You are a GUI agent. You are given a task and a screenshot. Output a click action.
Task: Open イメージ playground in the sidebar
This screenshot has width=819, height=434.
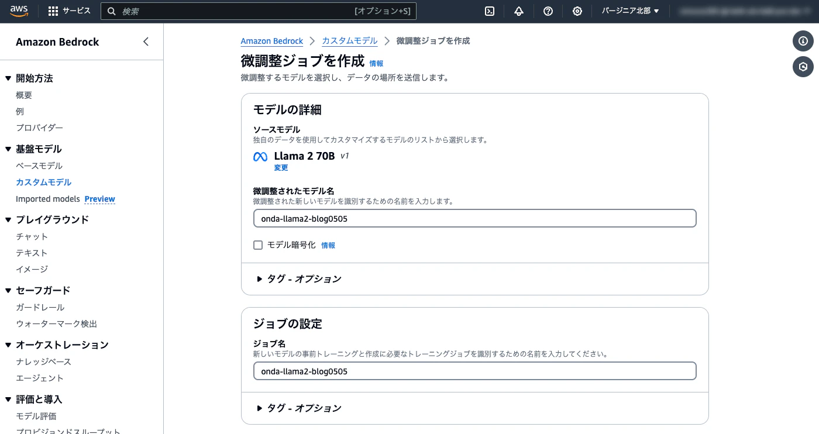(x=32, y=270)
